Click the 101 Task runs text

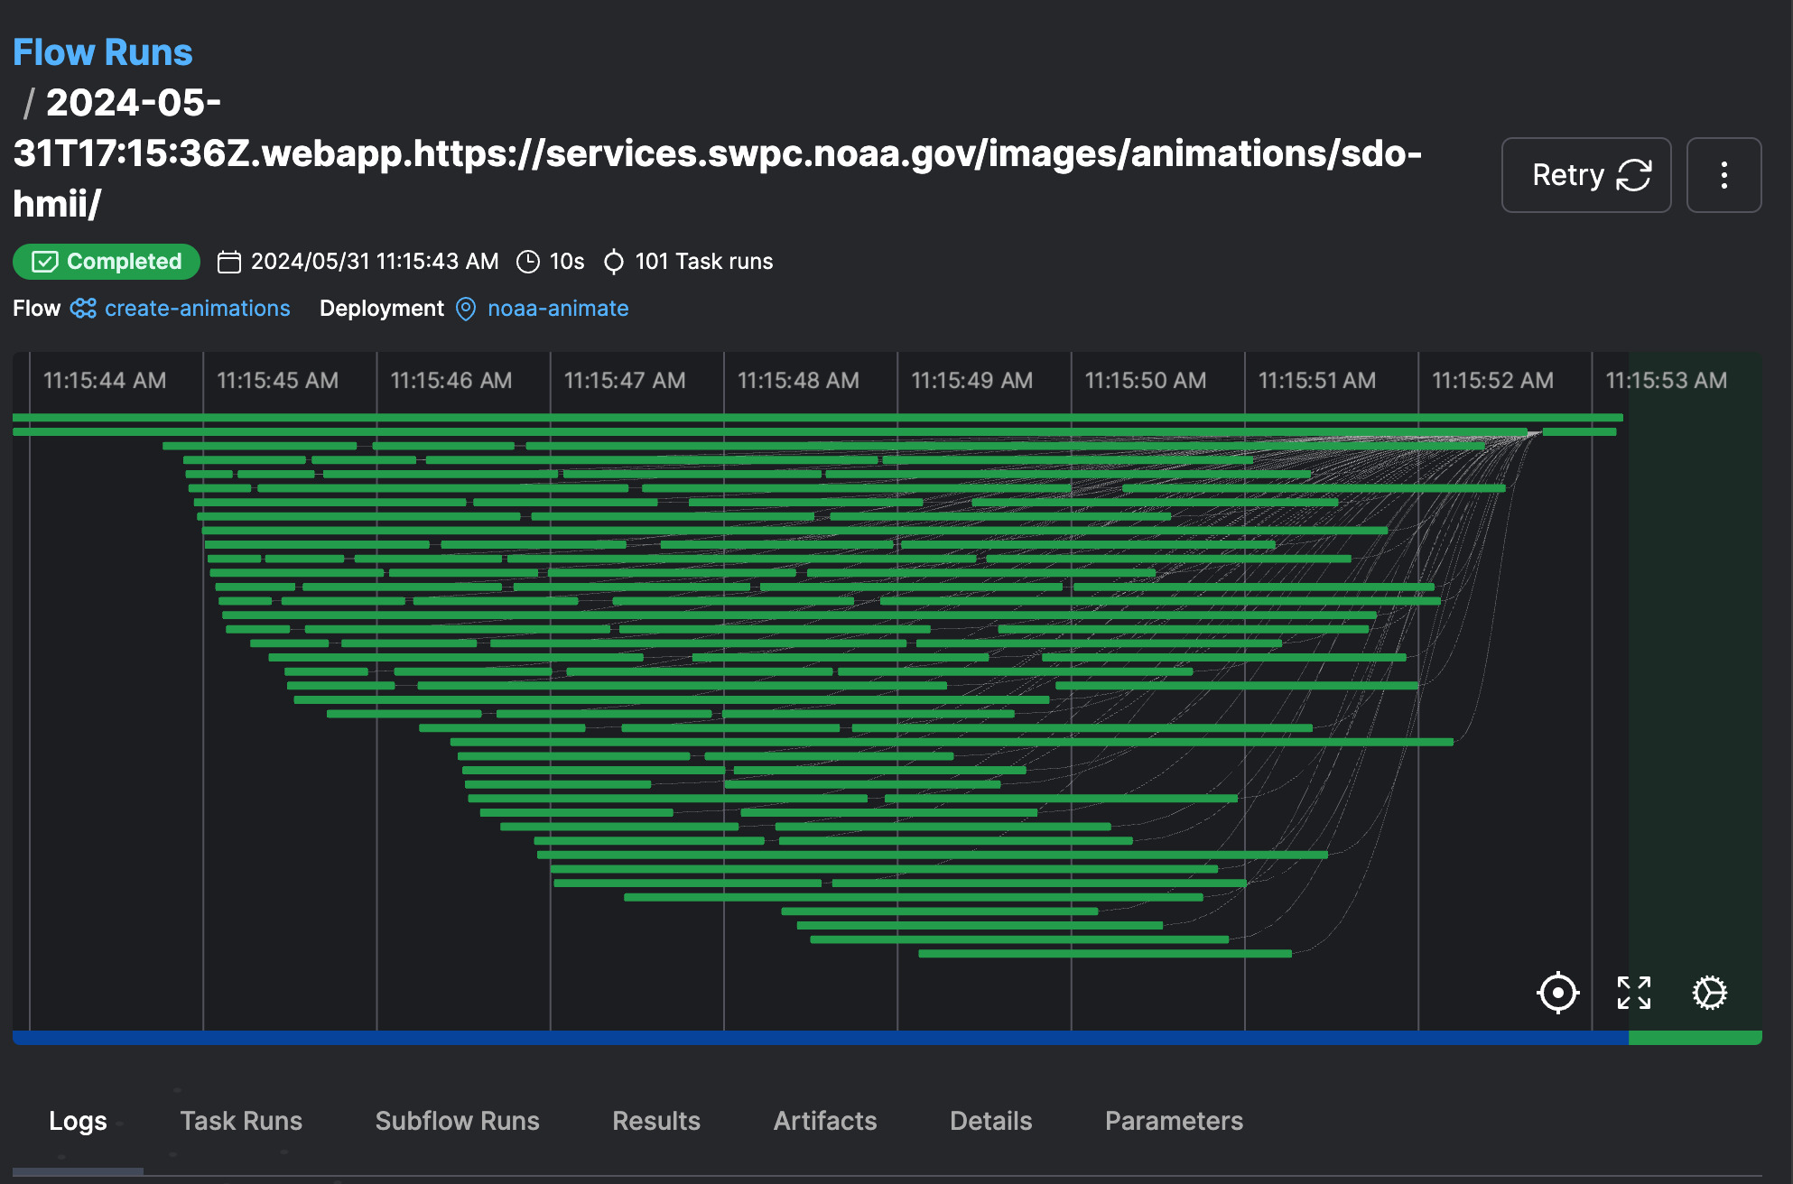pyautogui.click(x=704, y=262)
